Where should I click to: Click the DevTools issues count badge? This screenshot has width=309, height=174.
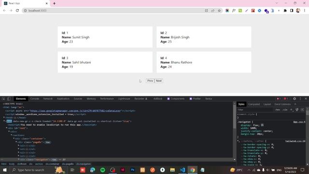click(286, 99)
